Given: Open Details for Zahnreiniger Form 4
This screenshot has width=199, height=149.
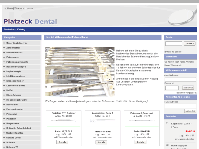Looking at the screenshot, I should (x=101, y=142).
